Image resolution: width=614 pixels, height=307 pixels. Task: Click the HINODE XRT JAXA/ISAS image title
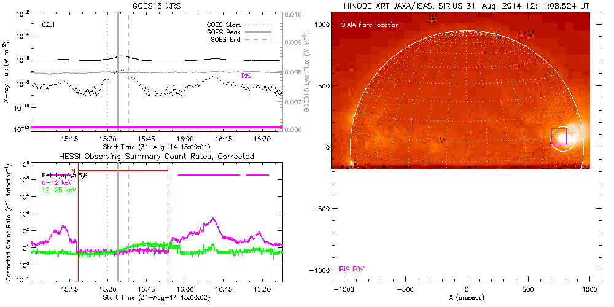(467, 5)
